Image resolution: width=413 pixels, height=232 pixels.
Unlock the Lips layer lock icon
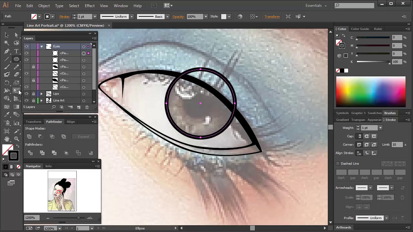pos(33,94)
